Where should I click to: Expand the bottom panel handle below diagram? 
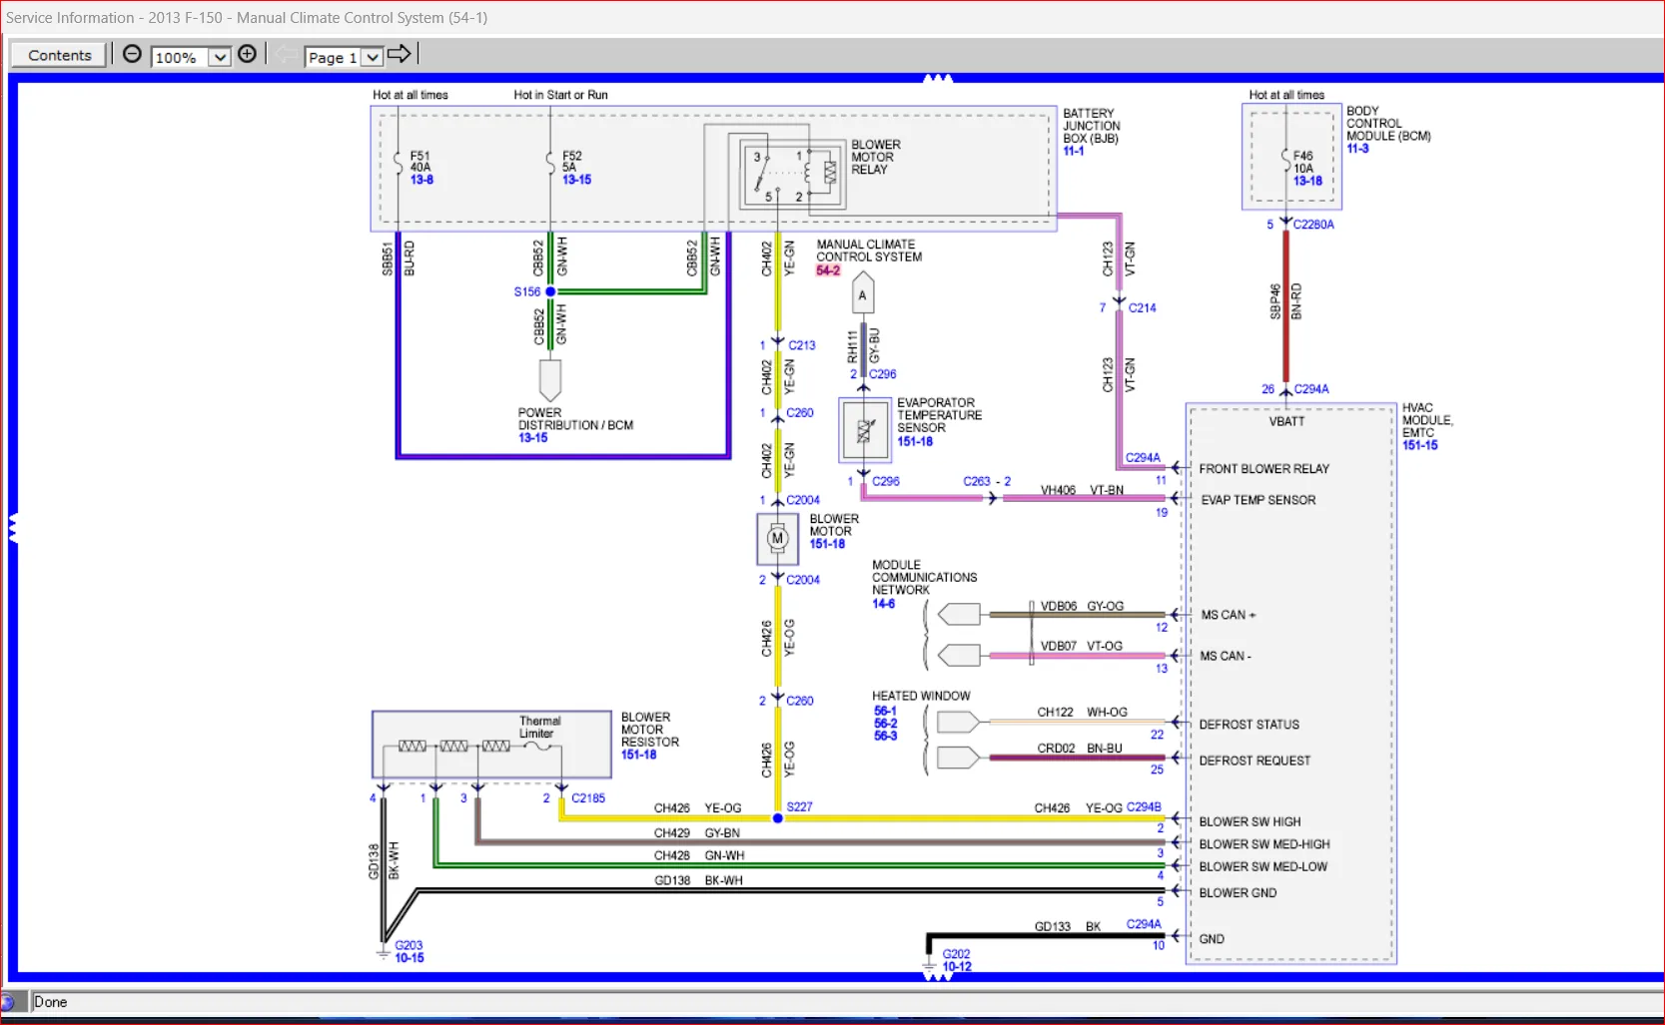click(937, 977)
